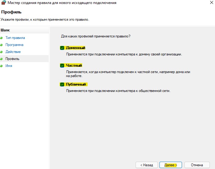This screenshot has height=169, width=215.
Task: Click the firewall wizard title icon
Action: [x=4, y=2]
